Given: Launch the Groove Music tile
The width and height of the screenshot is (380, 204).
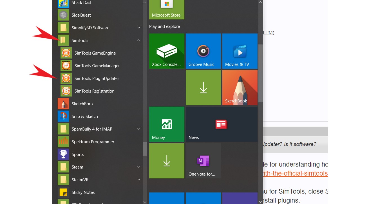Looking at the screenshot, I should (203, 51).
